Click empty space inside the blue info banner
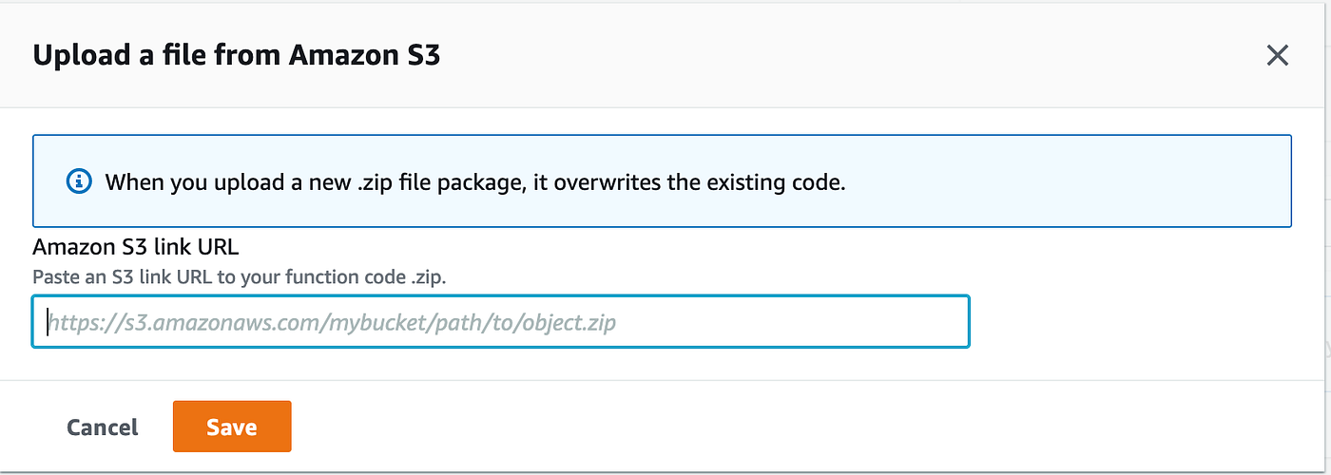 coord(1065,180)
